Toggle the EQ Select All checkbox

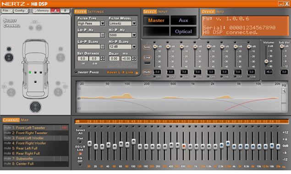click(80, 127)
